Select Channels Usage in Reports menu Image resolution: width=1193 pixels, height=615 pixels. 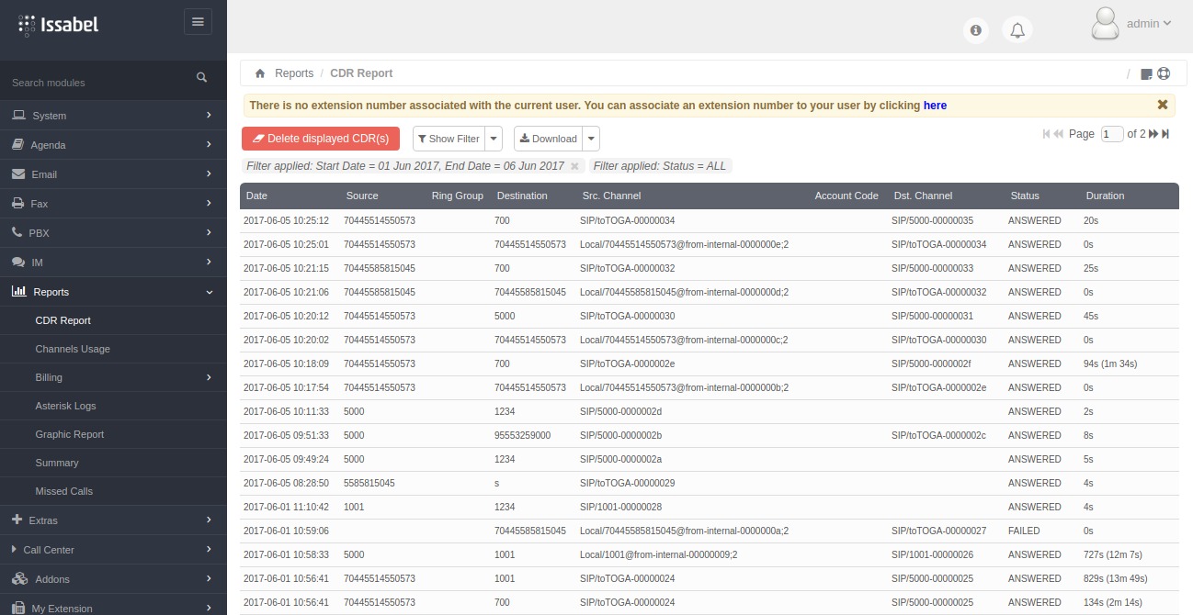(72, 349)
